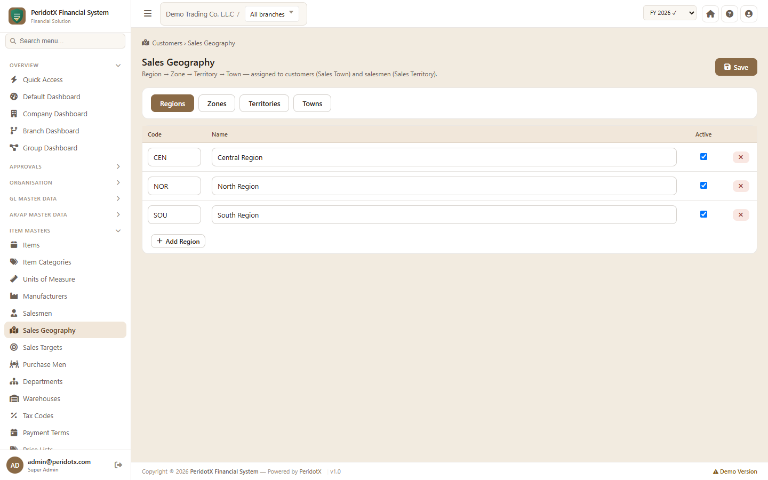Viewport: 768px width, 480px height.
Task: Delete the Central Region row
Action: 741,157
